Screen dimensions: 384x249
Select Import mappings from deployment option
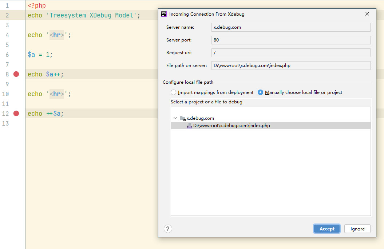(x=174, y=92)
